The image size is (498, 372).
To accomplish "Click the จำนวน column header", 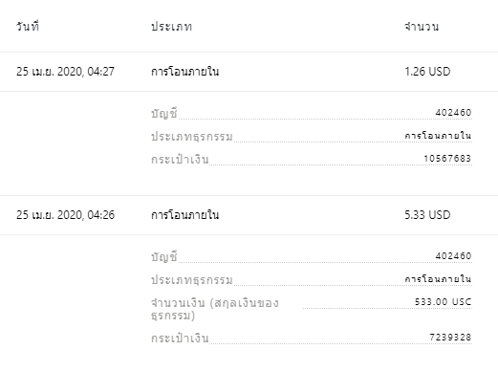I will click(422, 26).
